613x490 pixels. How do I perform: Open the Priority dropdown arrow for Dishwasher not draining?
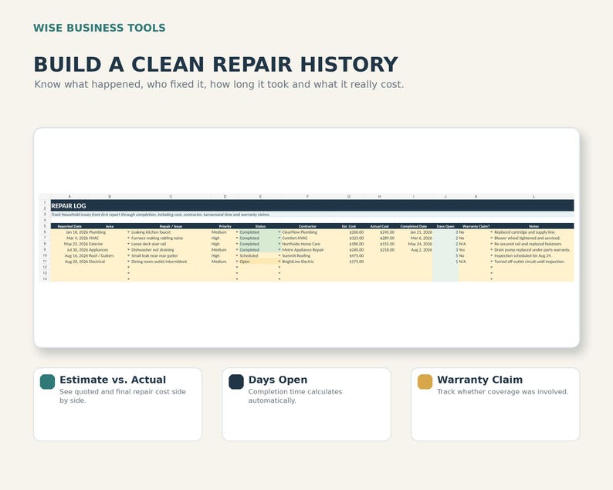click(236, 250)
